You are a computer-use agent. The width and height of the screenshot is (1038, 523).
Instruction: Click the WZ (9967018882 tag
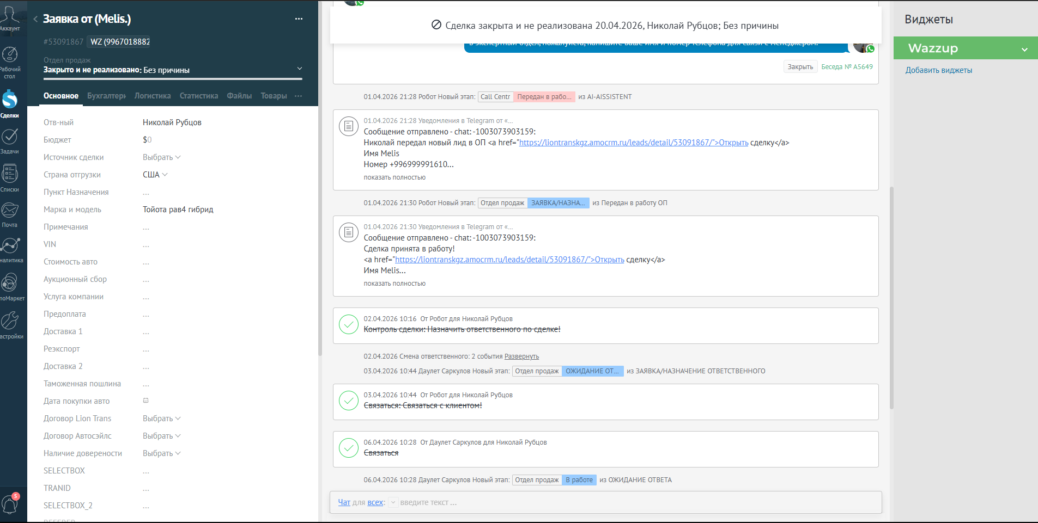pyautogui.click(x=119, y=42)
